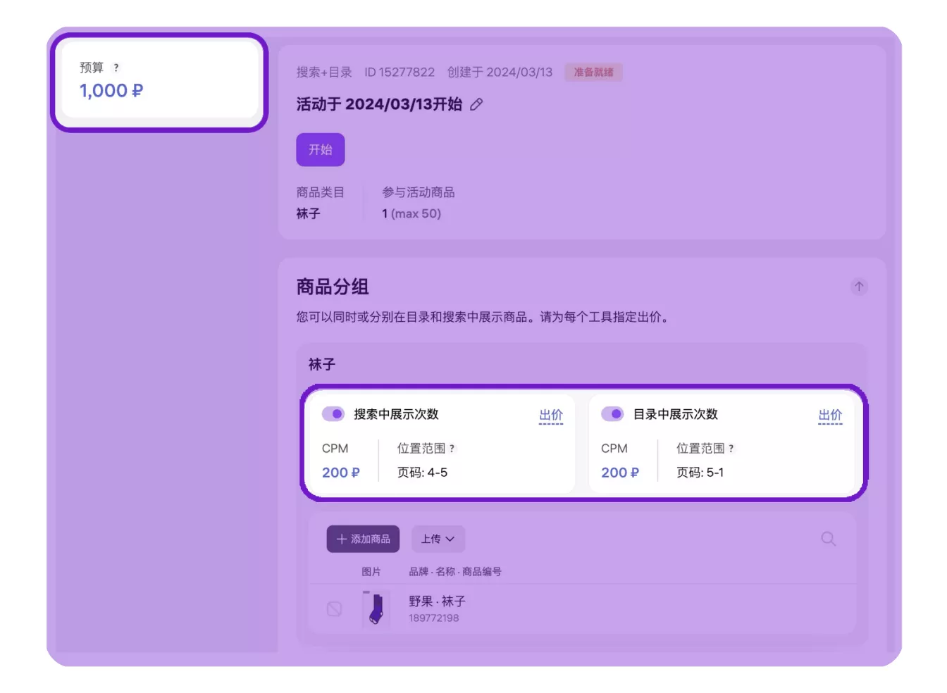This screenshot has height=693, width=947.
Task: Click the campaign ID 15277822 text
Action: point(400,72)
